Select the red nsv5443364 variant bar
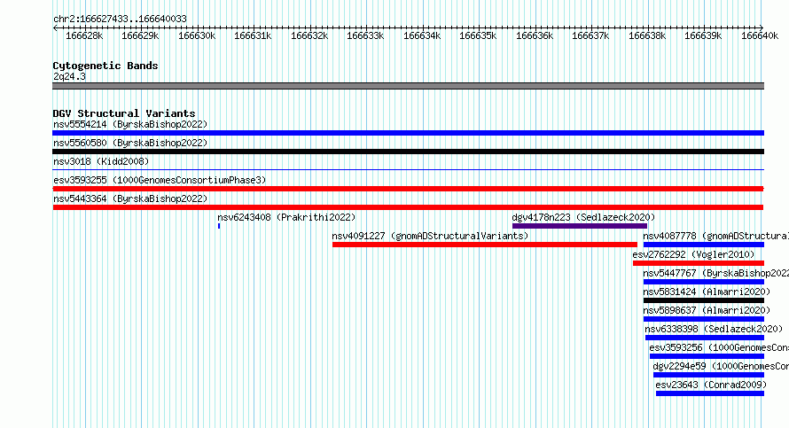 point(408,207)
